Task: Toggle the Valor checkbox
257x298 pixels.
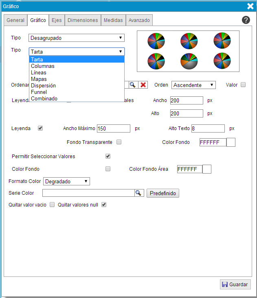Action: click(x=243, y=85)
